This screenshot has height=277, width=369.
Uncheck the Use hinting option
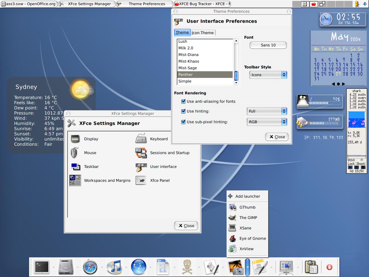(183, 111)
